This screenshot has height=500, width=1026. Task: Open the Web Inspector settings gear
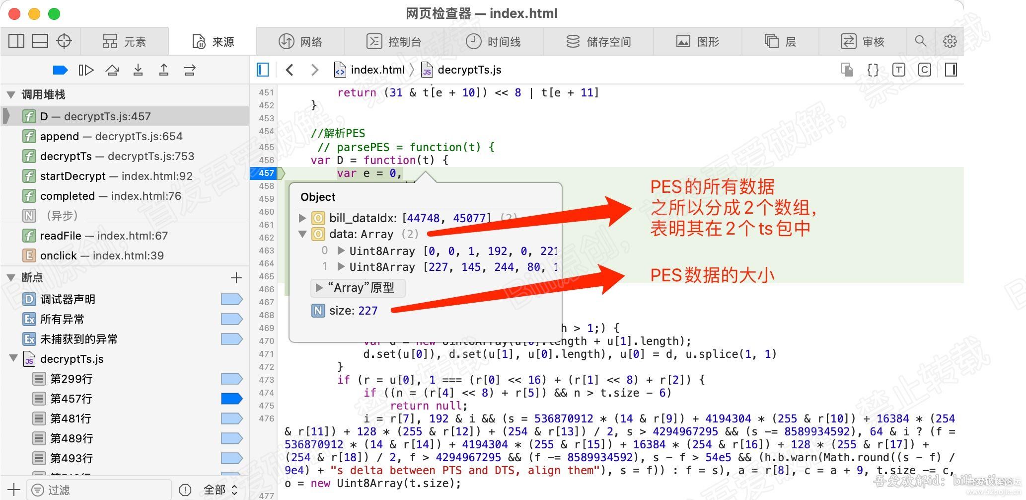[950, 41]
